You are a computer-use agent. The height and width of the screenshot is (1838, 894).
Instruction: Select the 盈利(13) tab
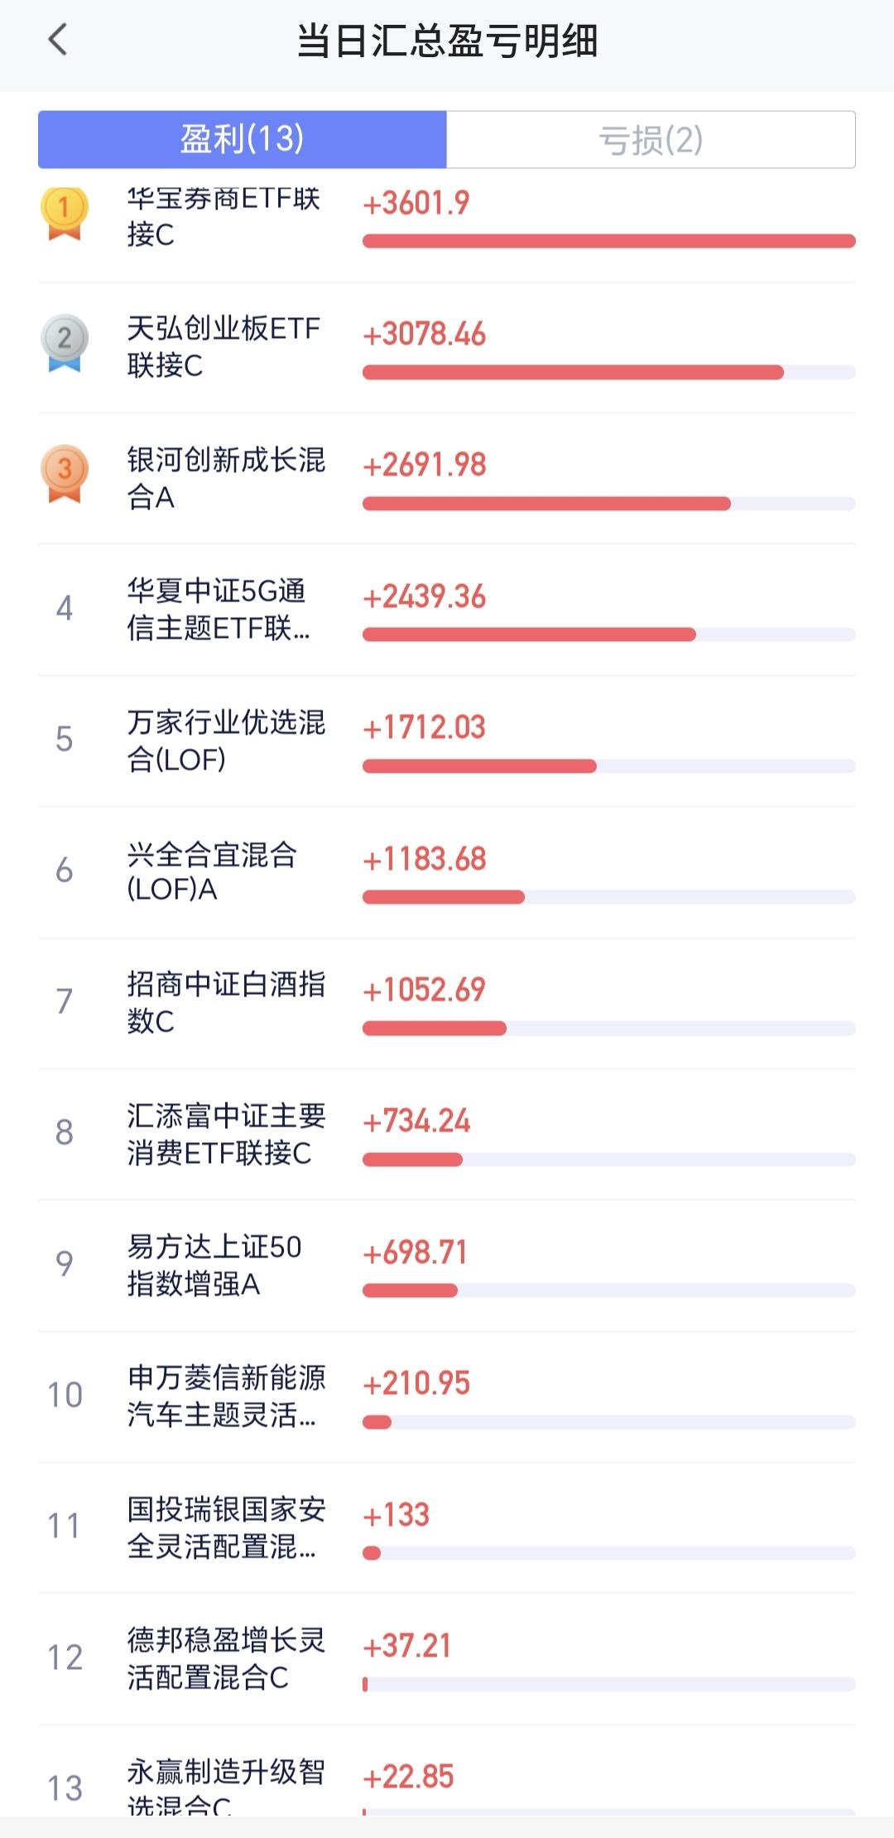pyautogui.click(x=243, y=140)
